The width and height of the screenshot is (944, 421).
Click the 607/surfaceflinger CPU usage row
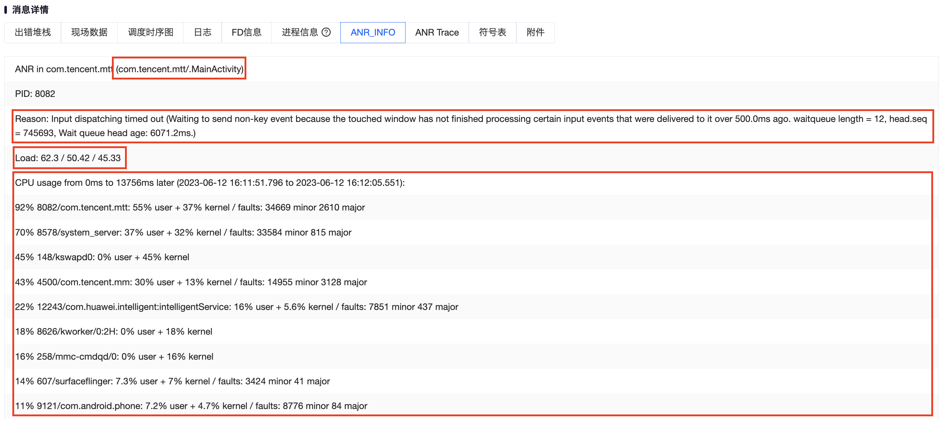tap(172, 381)
